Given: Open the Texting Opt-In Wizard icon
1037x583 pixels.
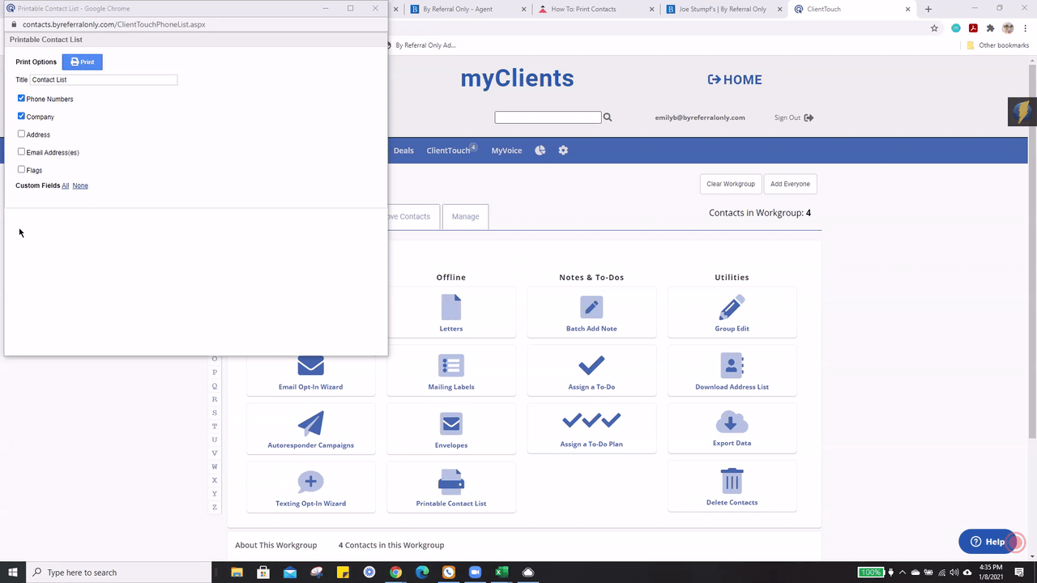Looking at the screenshot, I should pyautogui.click(x=310, y=482).
